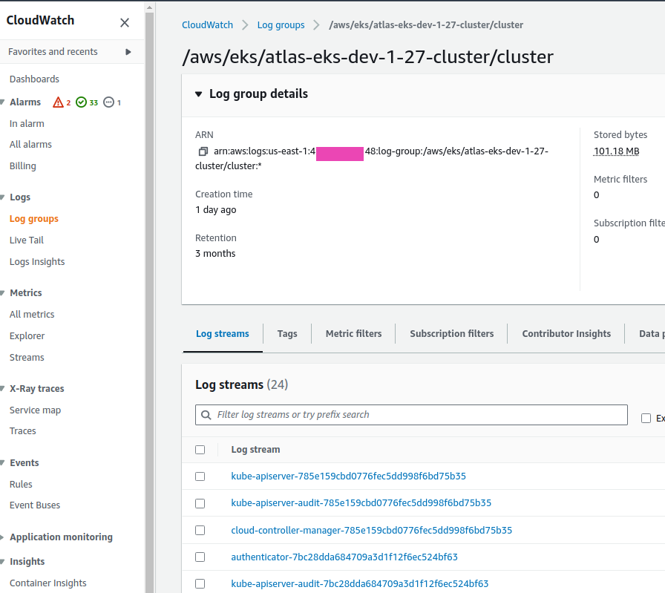Open metrics Explorer page
This screenshot has height=593, width=665.
27,336
